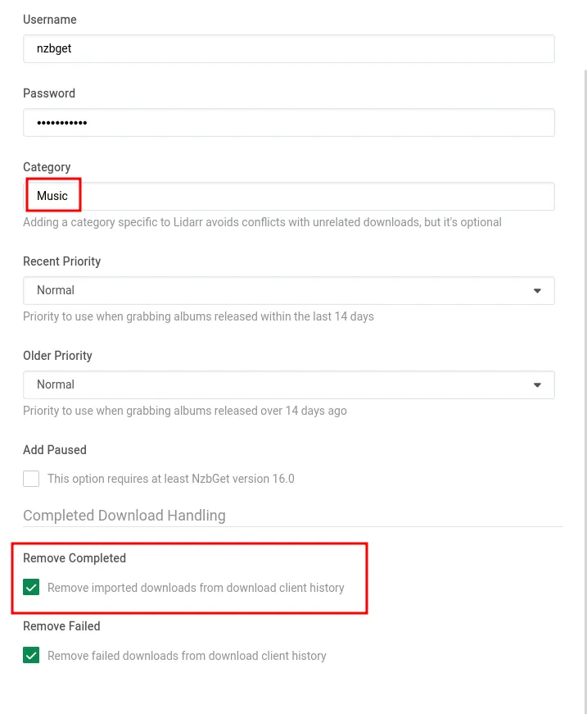
Task: Select the Remove Completed label text
Action: point(75,558)
